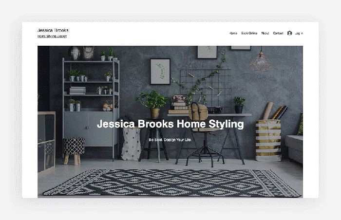Click the white polka-dot paper bag
The height and width of the screenshot is (220, 341).
[131, 144]
